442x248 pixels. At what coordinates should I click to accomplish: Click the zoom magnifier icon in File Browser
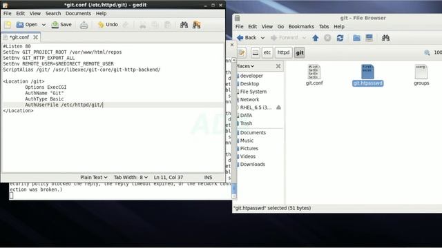pos(427,52)
